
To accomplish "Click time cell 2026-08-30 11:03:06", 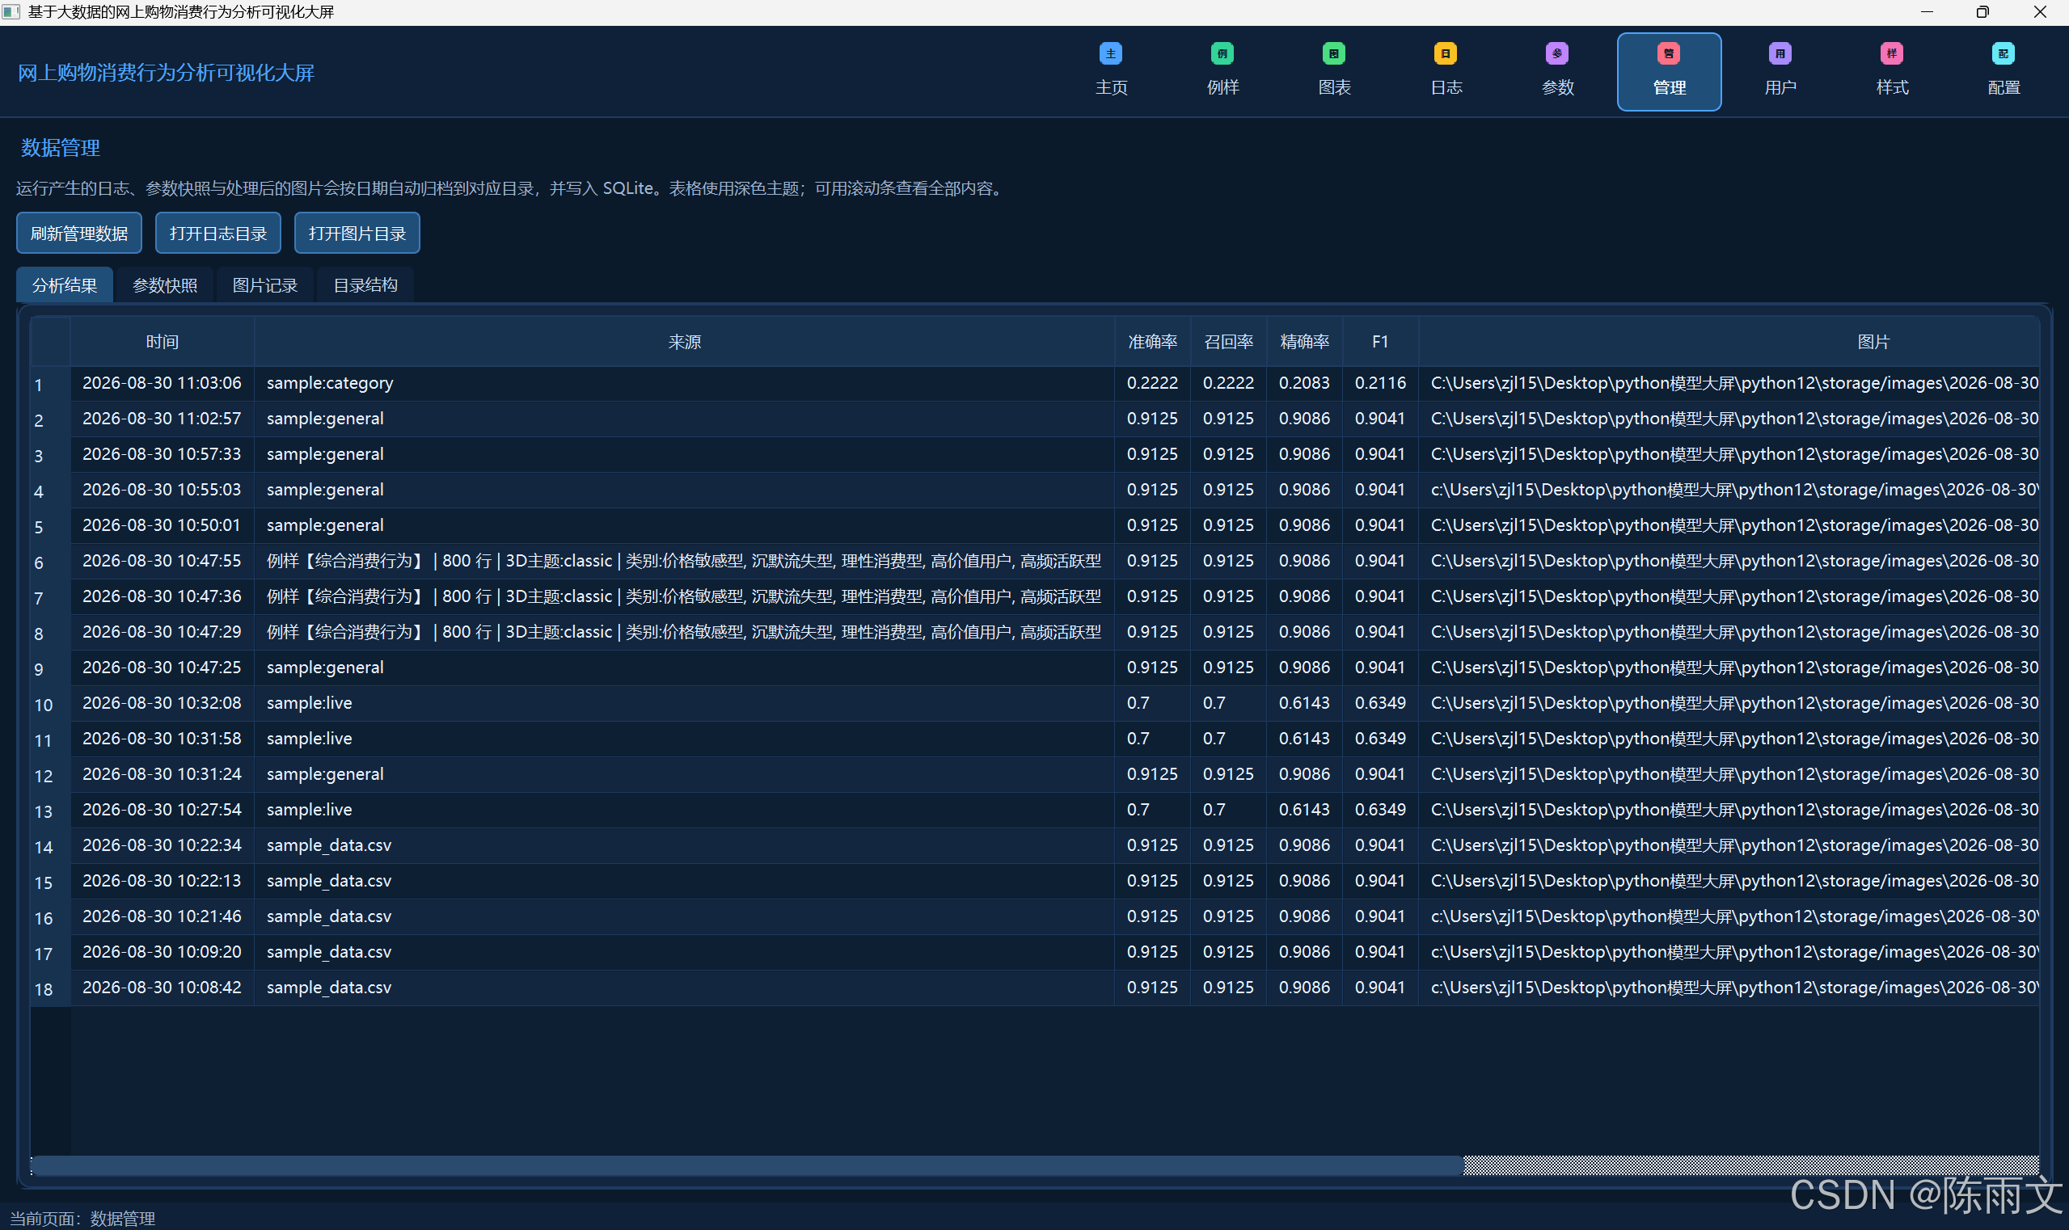I will [x=162, y=383].
